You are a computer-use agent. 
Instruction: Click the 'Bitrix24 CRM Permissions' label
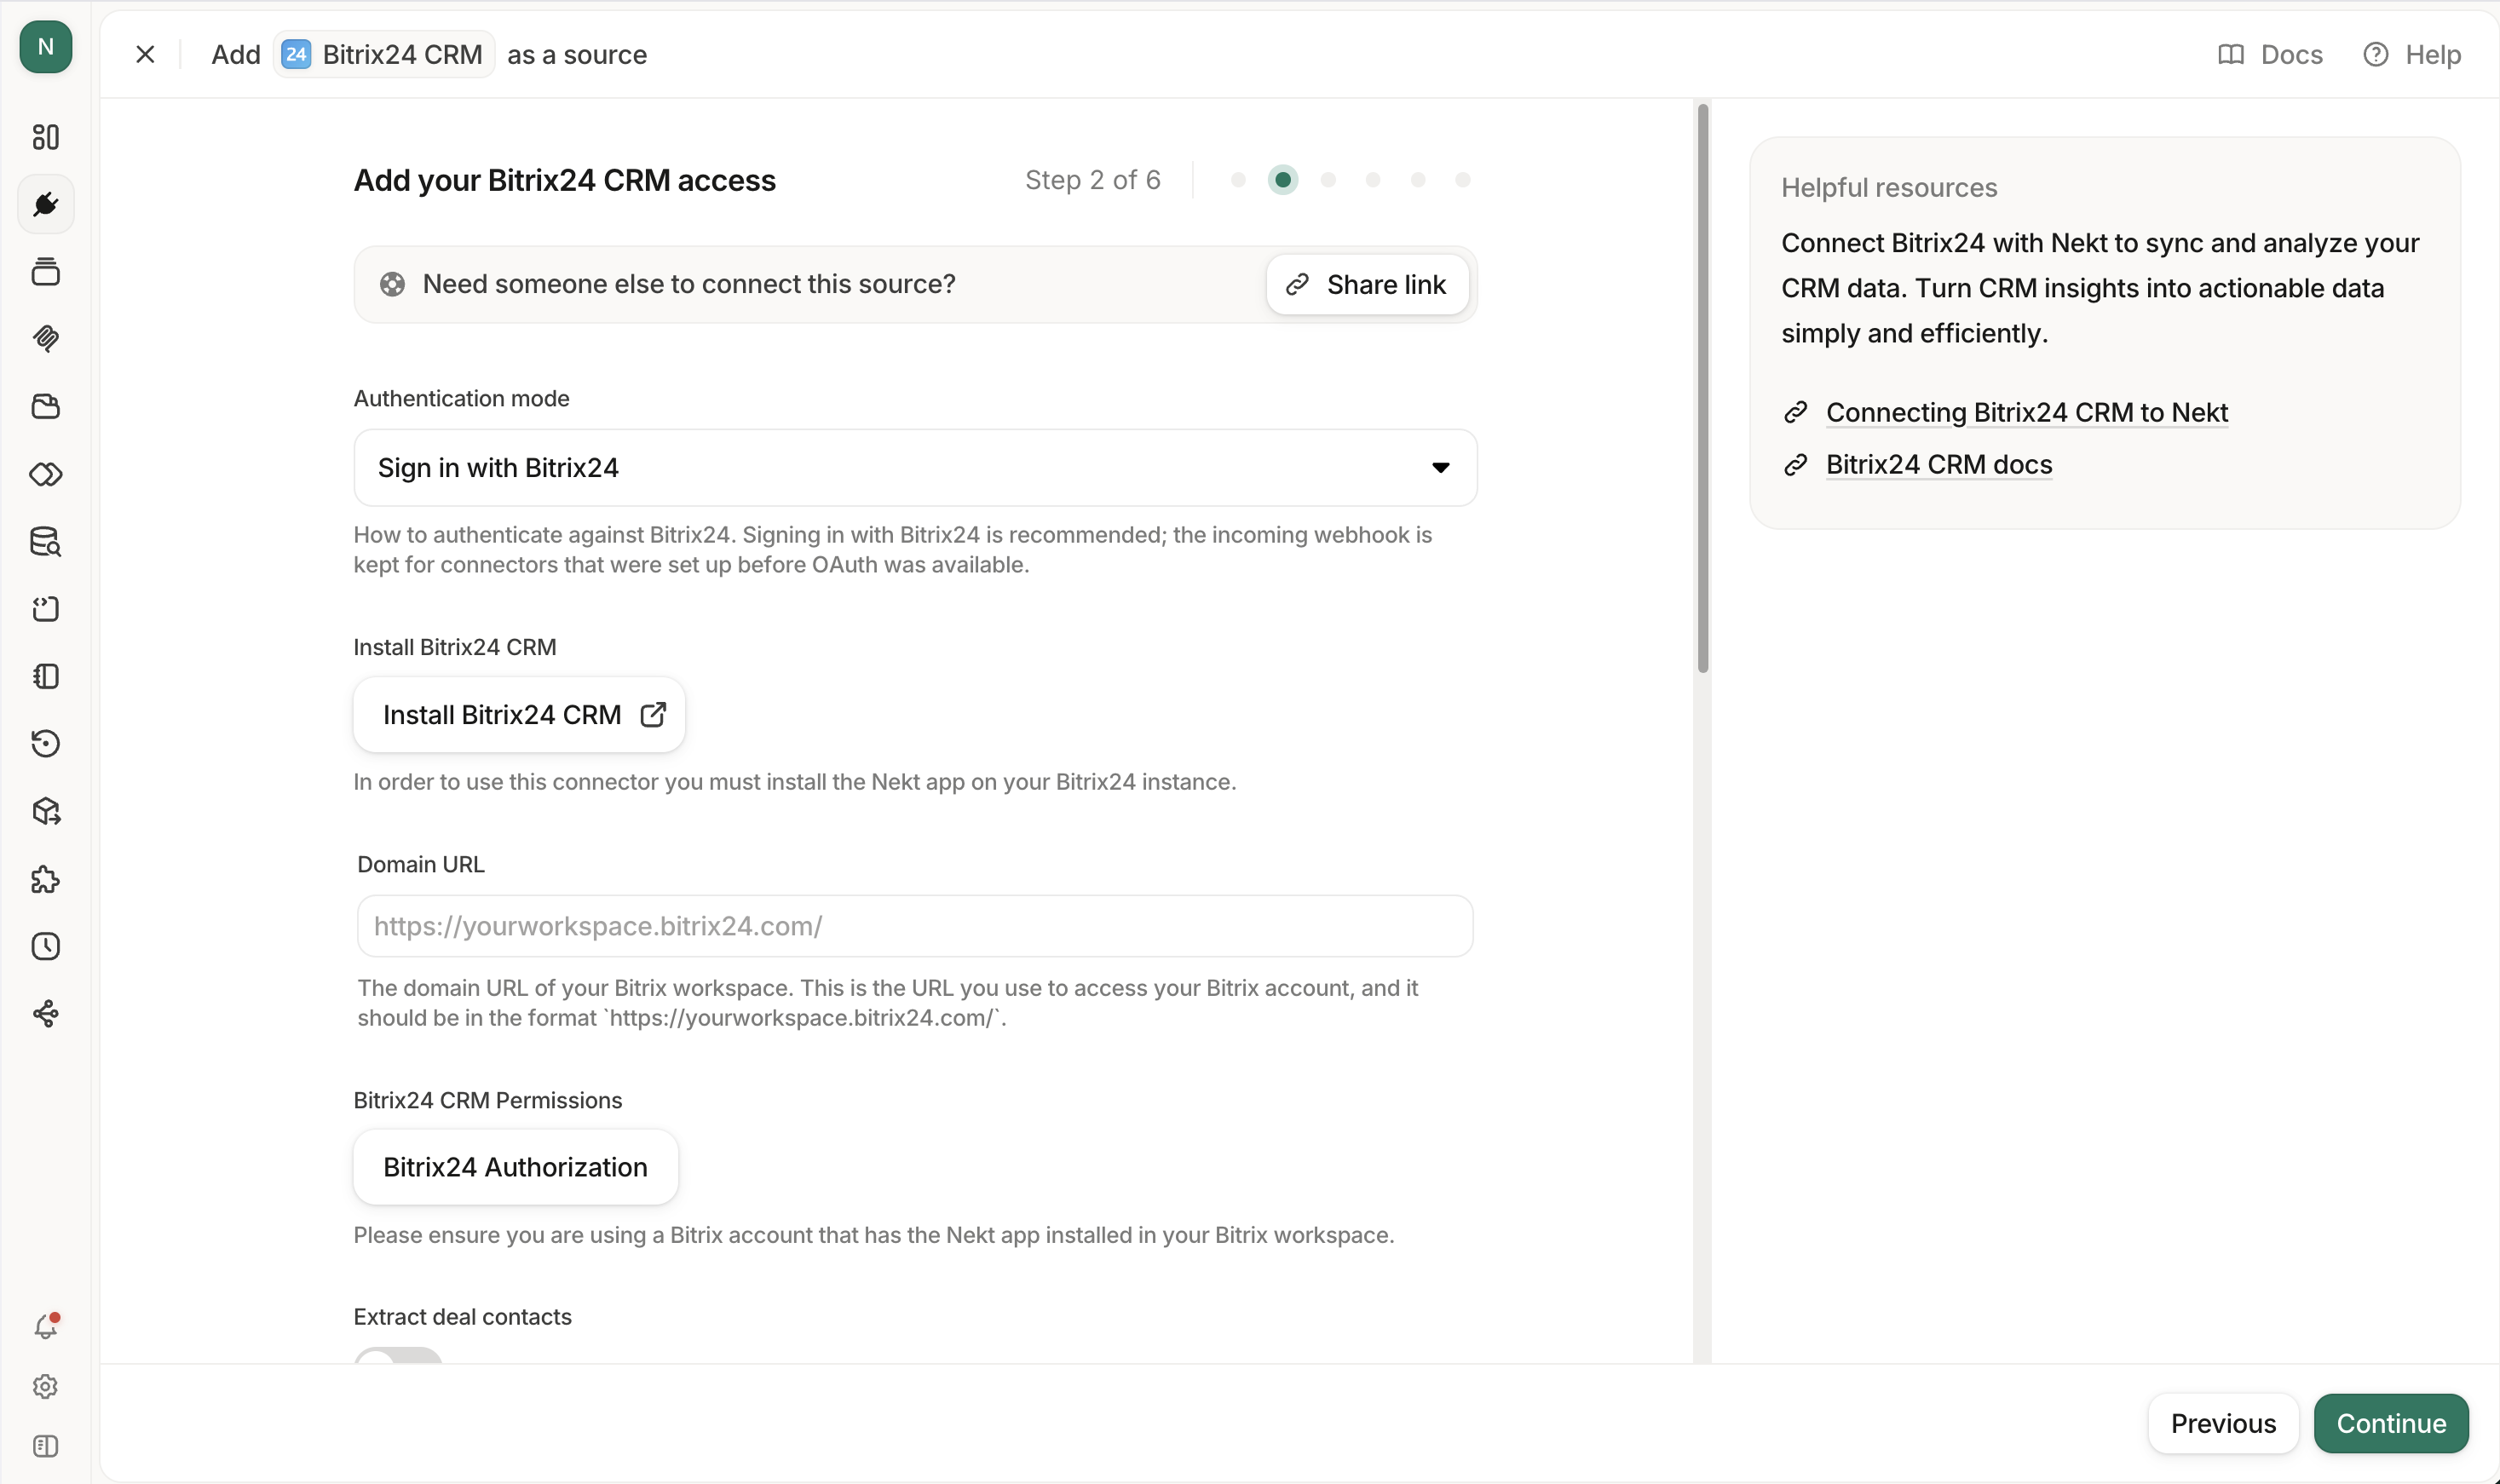[488, 1100]
